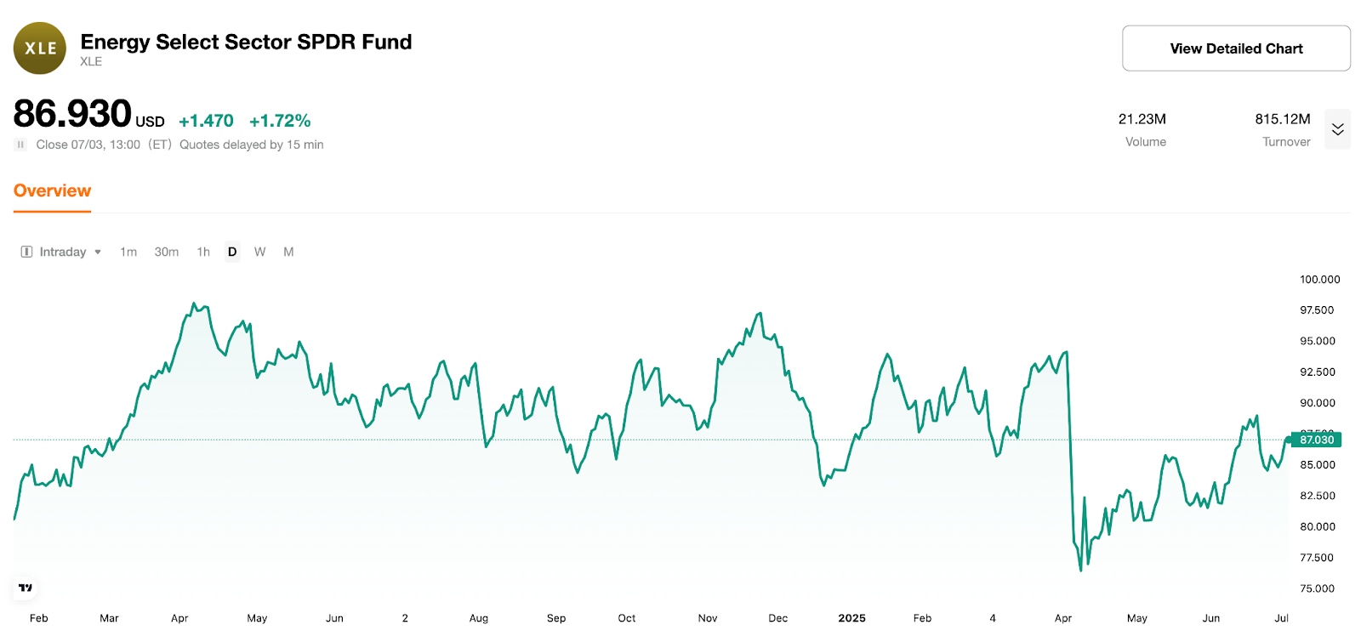Select the 1h interval
Image resolution: width=1361 pixels, height=636 pixels.
202,252
